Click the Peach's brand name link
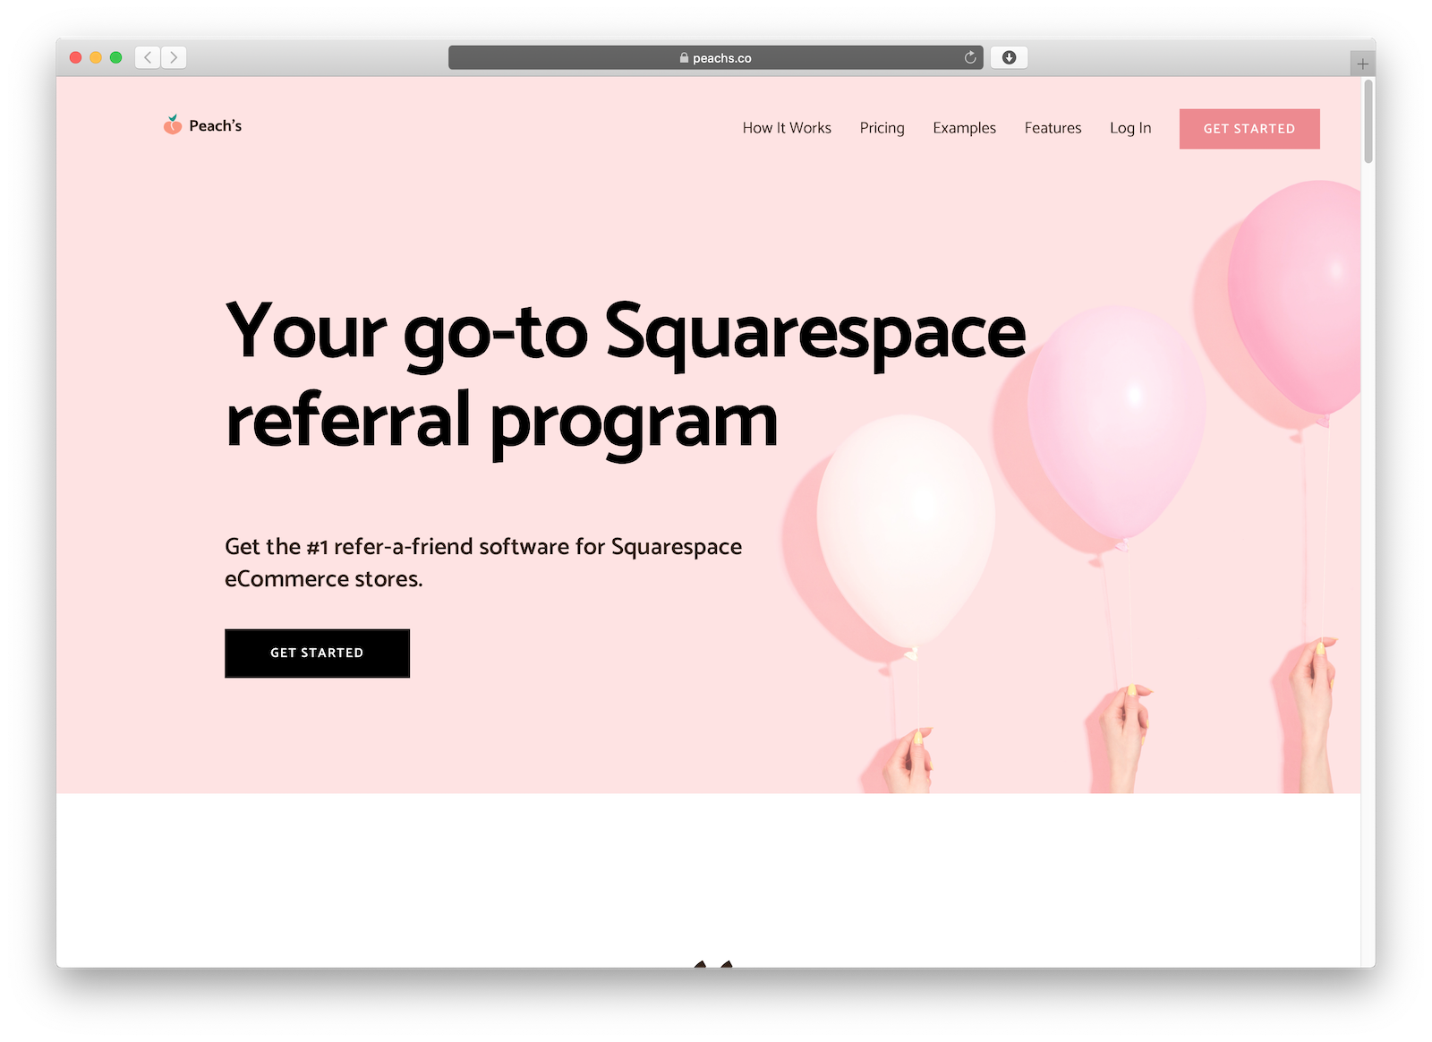This screenshot has height=1042, width=1432. [216, 125]
